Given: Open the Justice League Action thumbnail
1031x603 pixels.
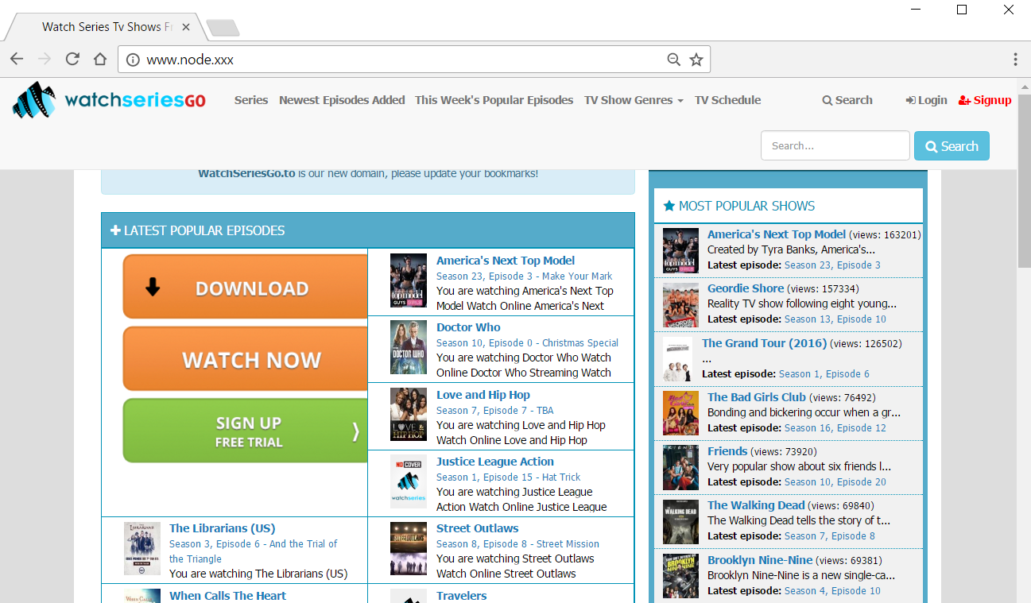Looking at the screenshot, I should pos(409,481).
